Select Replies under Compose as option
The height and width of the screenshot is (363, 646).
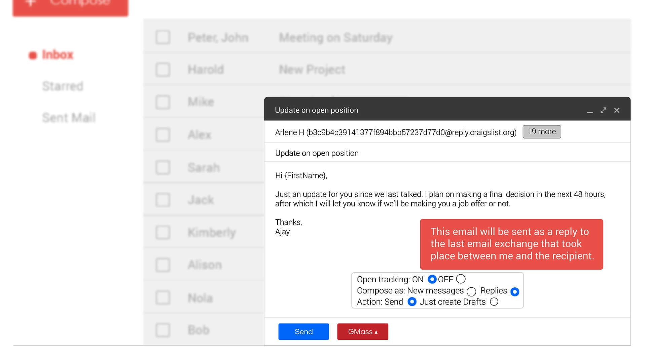point(514,291)
